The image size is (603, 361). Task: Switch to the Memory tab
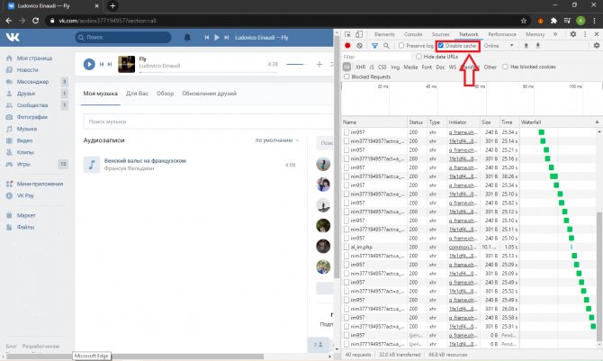click(x=535, y=34)
